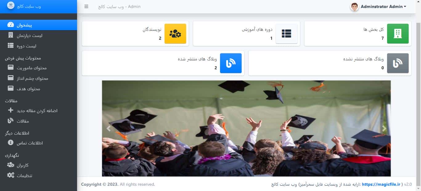Toggle the sidebar with the hamburger icon
The image size is (421, 191).
pyautogui.click(x=86, y=6)
